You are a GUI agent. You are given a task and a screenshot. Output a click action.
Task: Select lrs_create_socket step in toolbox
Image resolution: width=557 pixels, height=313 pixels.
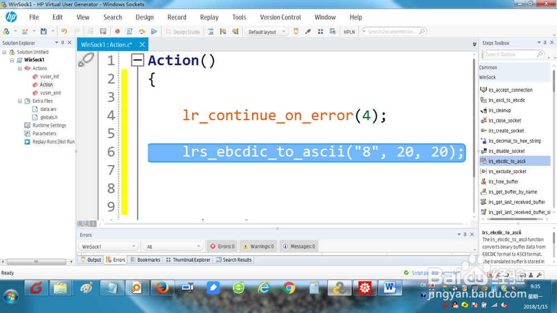(506, 131)
